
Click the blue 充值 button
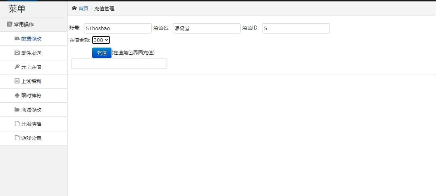tap(102, 53)
